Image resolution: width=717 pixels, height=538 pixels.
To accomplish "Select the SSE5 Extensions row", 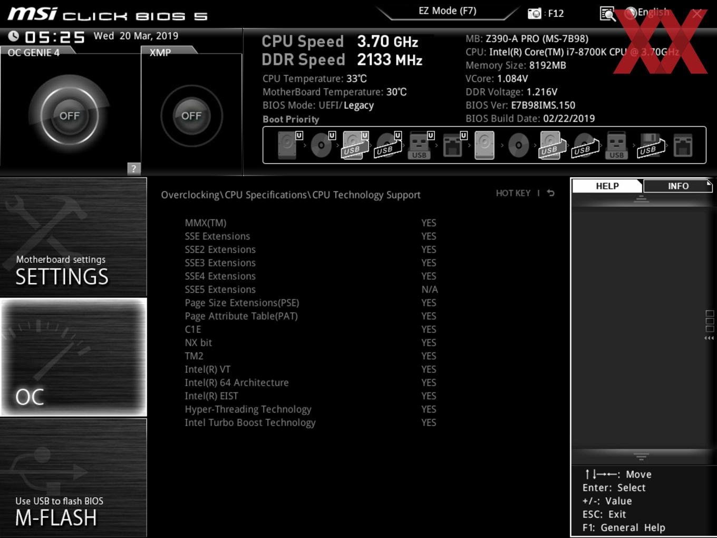I will tap(311, 289).
